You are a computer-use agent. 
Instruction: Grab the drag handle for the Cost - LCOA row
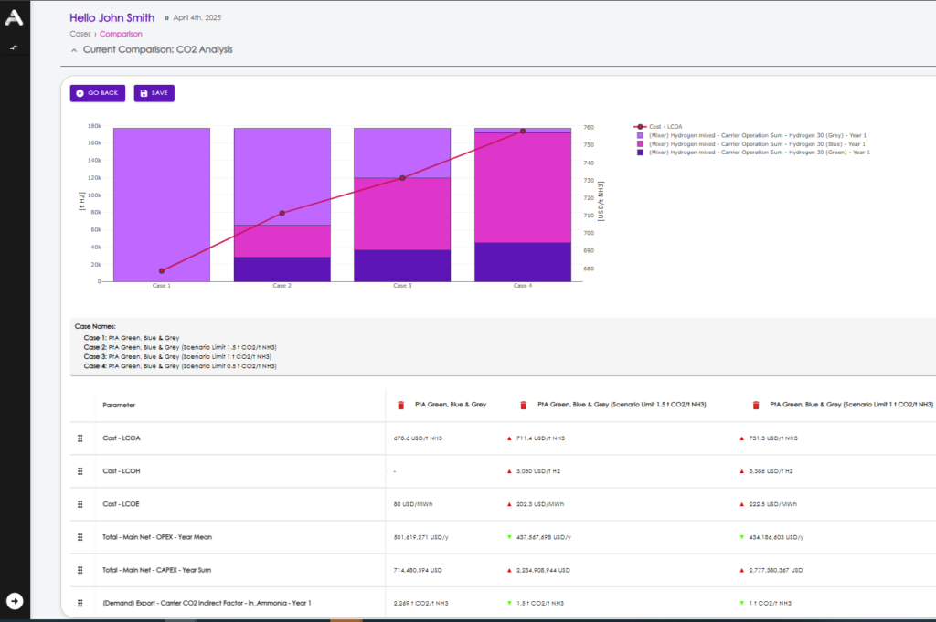80,438
